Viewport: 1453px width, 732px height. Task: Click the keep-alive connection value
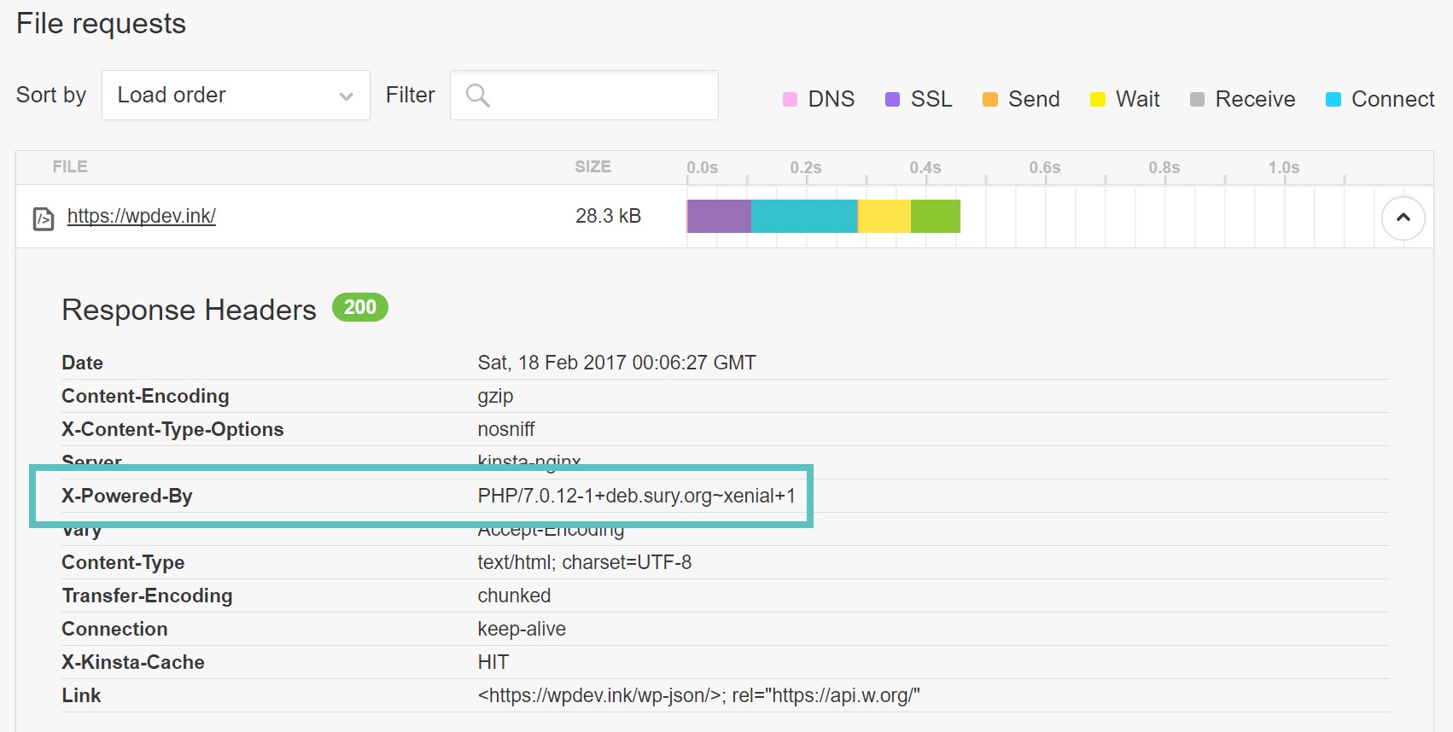522,629
